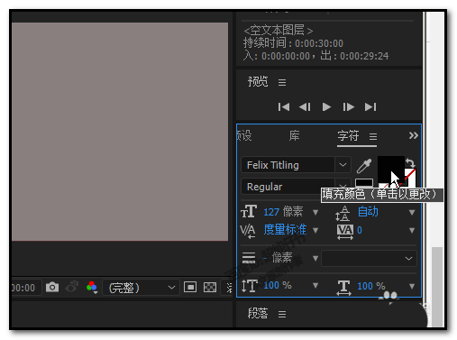Screen dimensions: 457x340
Task: Open the stroke width dropdown arrow
Action: coord(315,258)
